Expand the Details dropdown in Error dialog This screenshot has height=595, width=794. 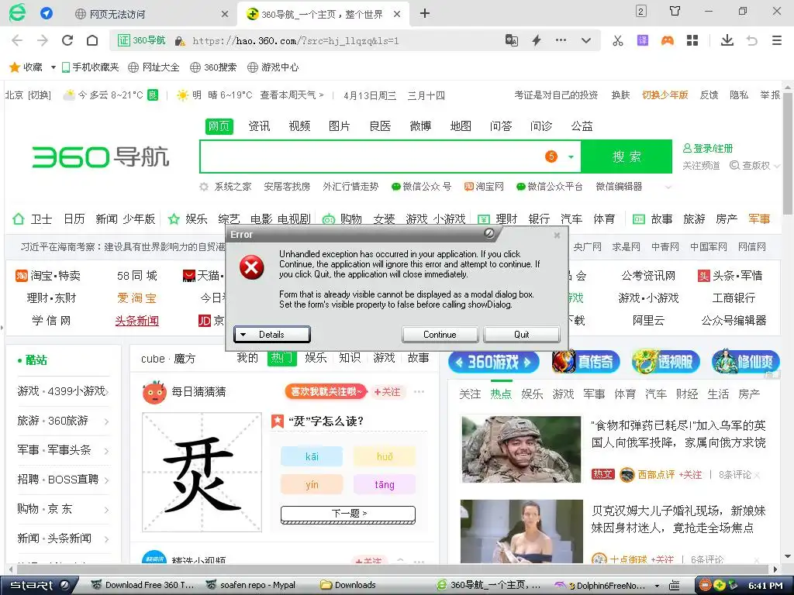pyautogui.click(x=272, y=335)
